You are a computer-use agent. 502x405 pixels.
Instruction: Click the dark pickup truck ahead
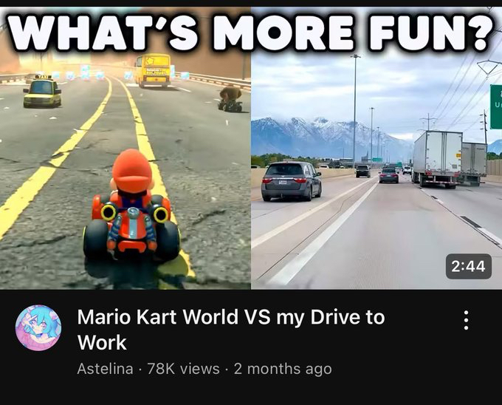pos(362,171)
